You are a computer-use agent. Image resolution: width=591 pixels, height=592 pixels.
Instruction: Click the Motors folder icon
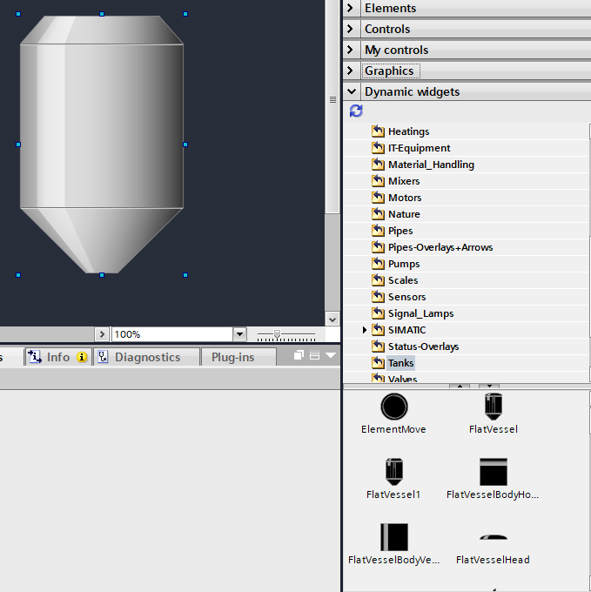(x=378, y=198)
